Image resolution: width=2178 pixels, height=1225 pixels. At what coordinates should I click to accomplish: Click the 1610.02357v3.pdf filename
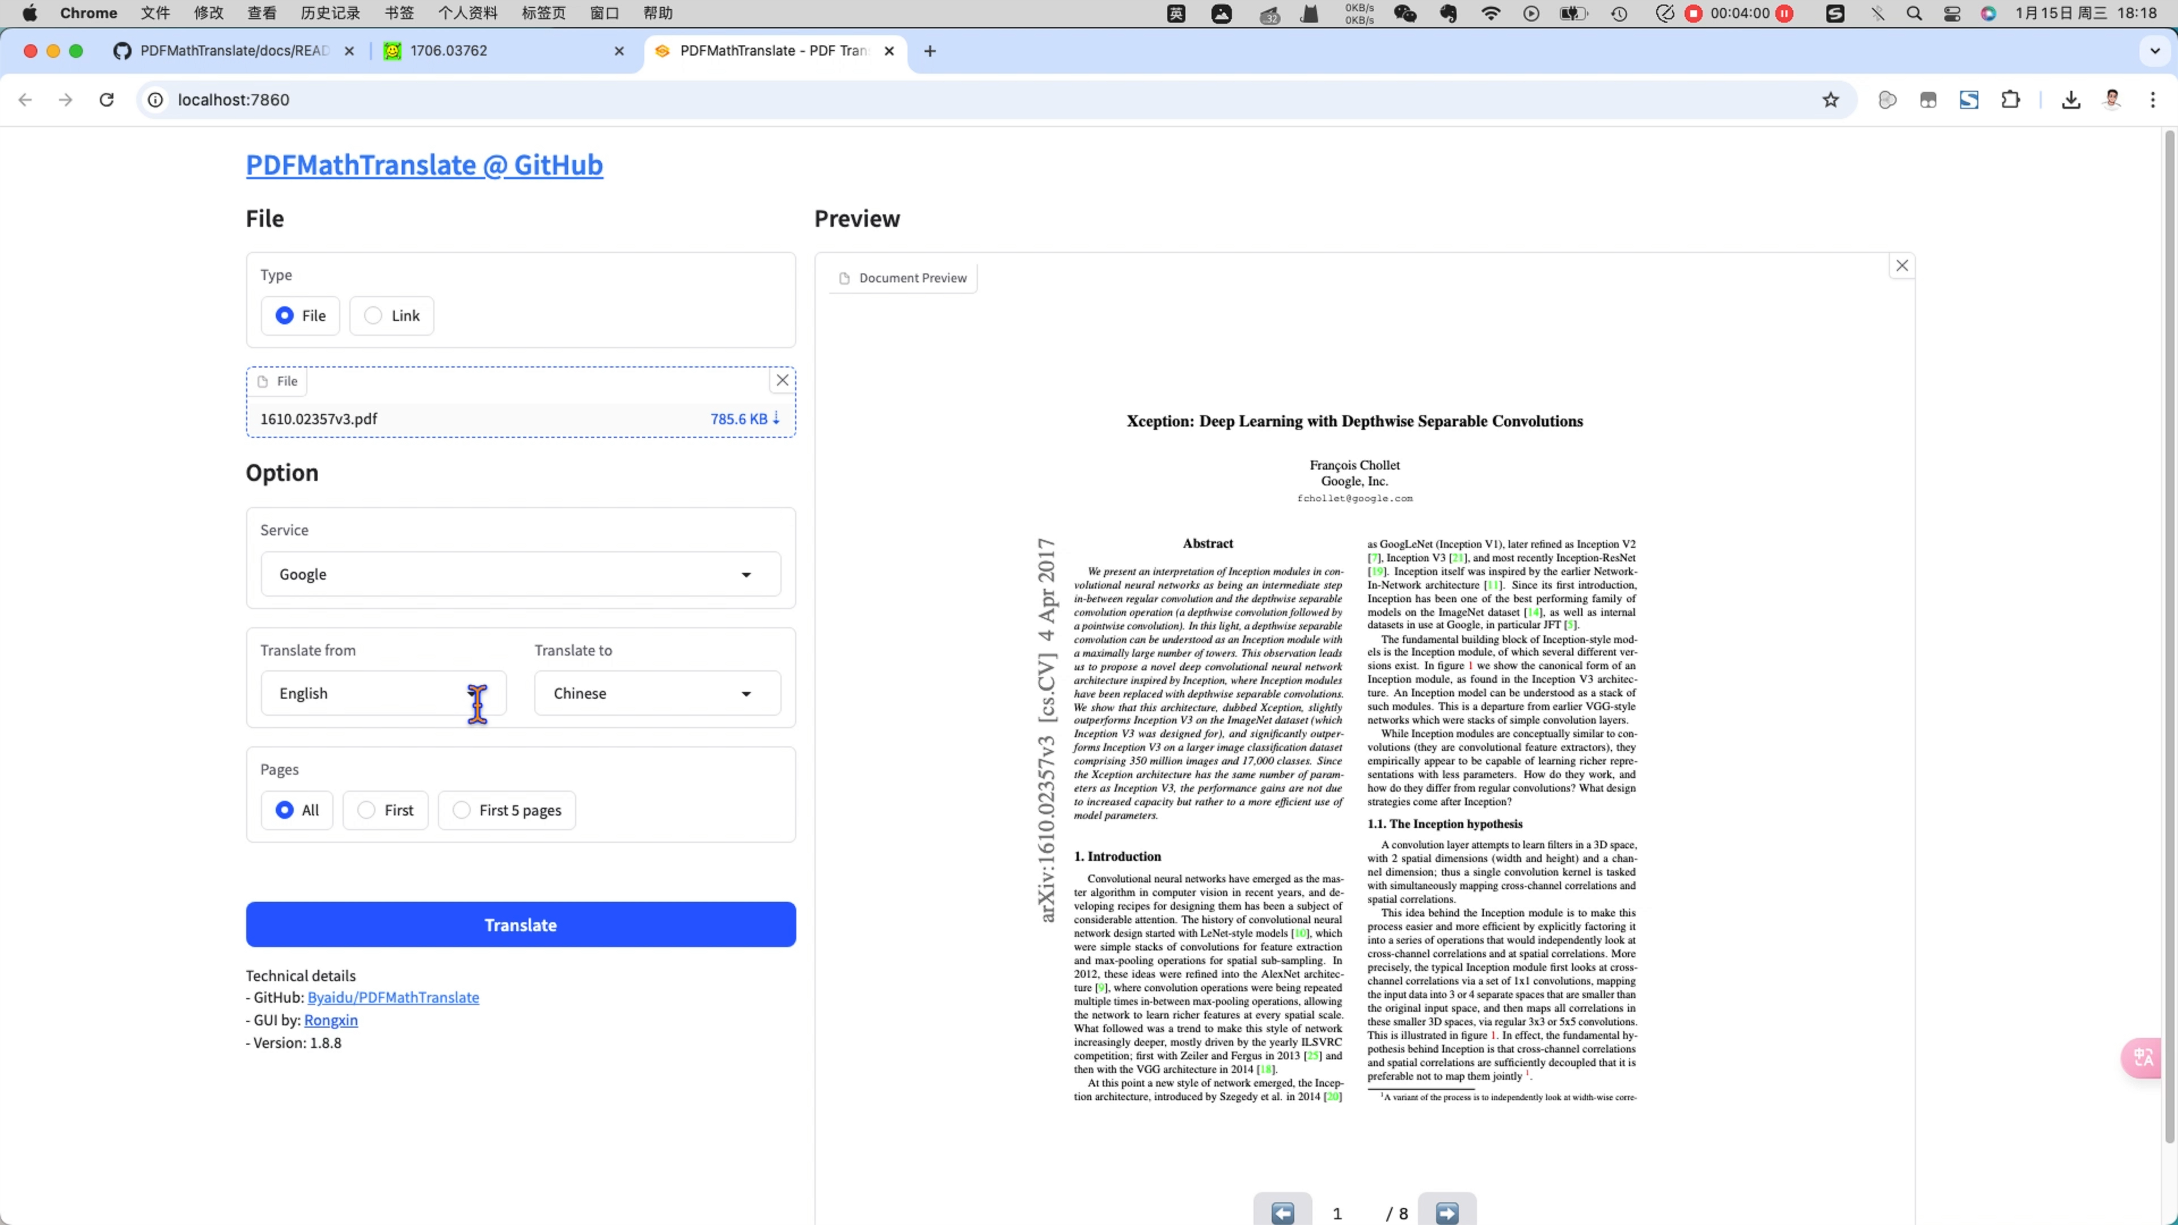coord(319,419)
